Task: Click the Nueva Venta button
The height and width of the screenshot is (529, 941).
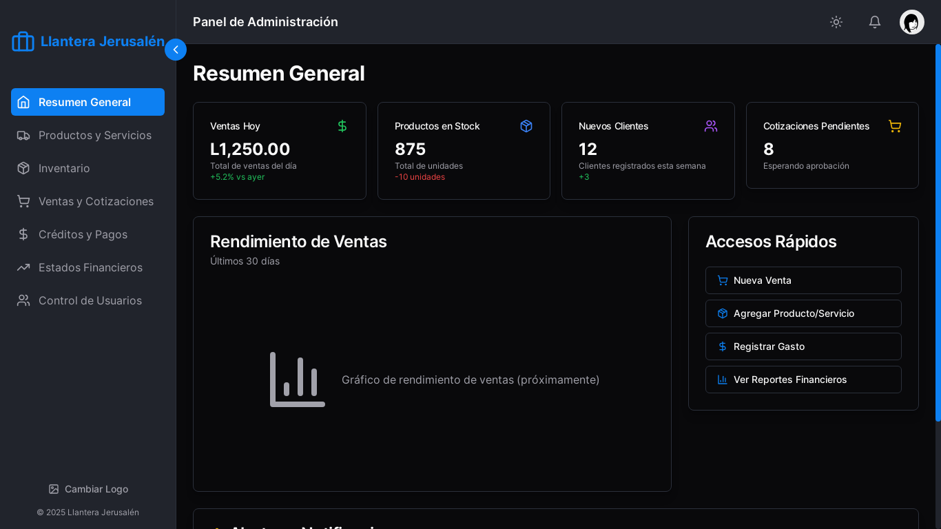Action: [803, 280]
